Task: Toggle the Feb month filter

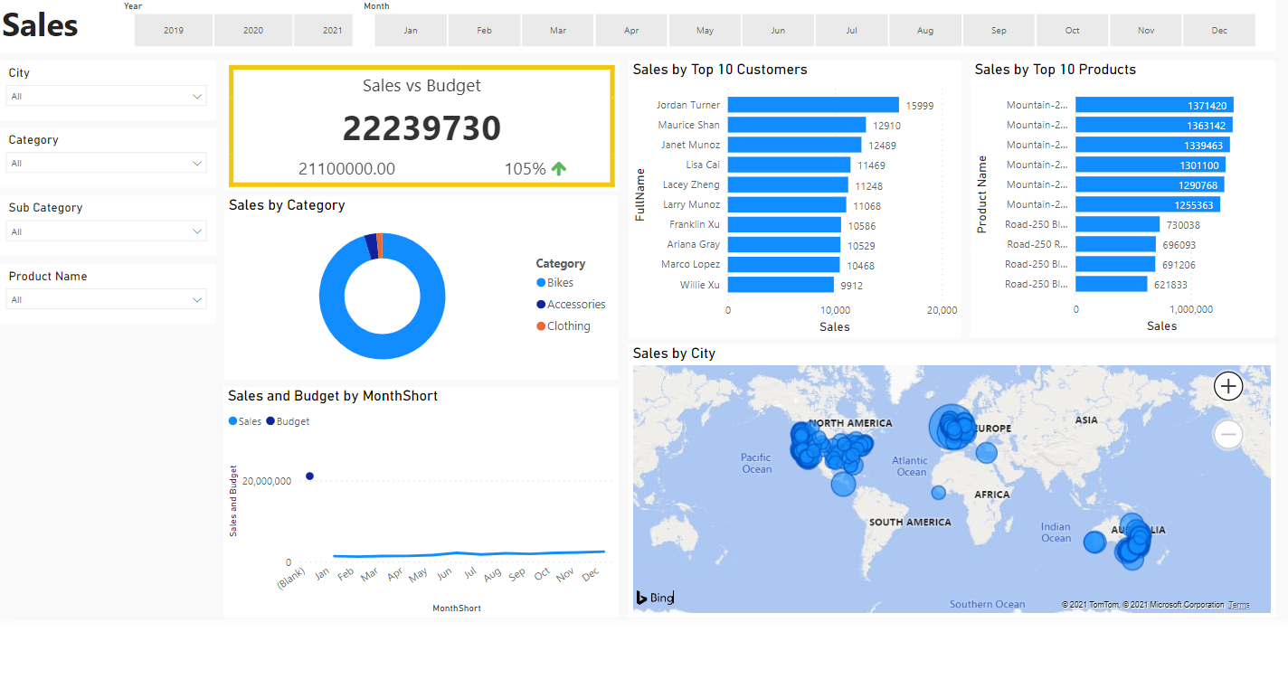Action: pos(484,30)
